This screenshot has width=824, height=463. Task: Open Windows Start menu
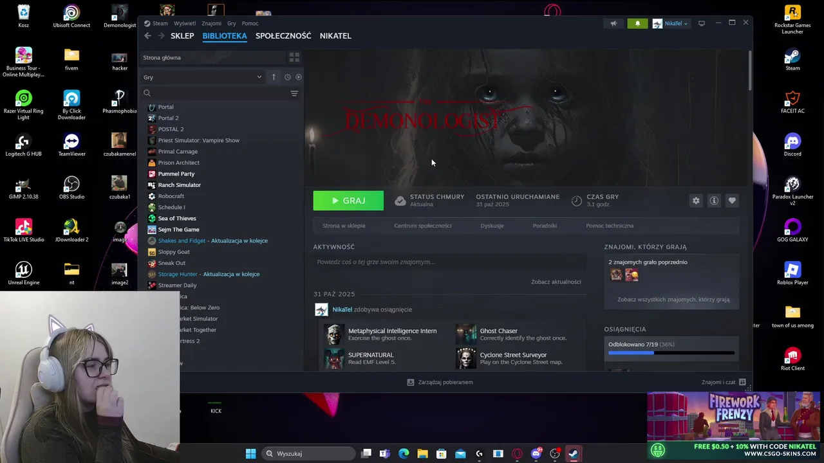click(x=250, y=453)
